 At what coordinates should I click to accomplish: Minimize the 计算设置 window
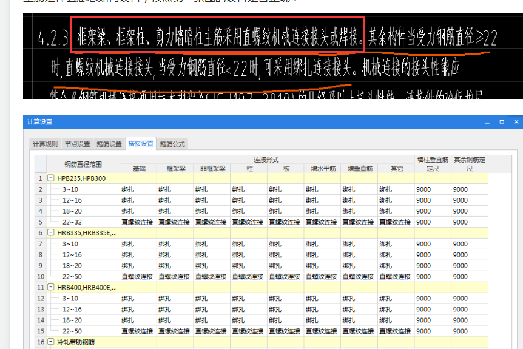[x=487, y=122]
